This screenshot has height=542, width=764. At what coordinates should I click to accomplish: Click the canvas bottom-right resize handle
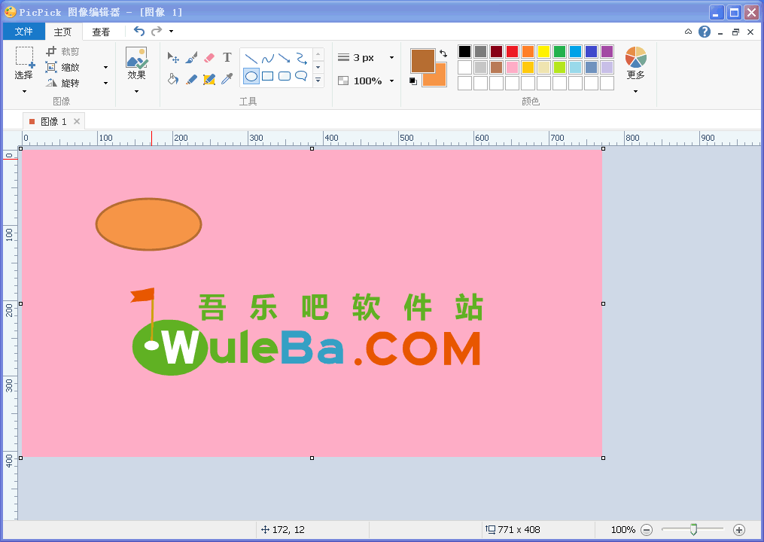(603, 458)
